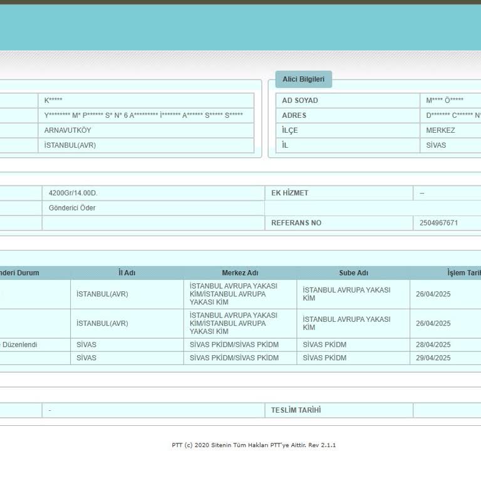Click the Sube Adı column header
The height and width of the screenshot is (481, 481).
click(353, 273)
